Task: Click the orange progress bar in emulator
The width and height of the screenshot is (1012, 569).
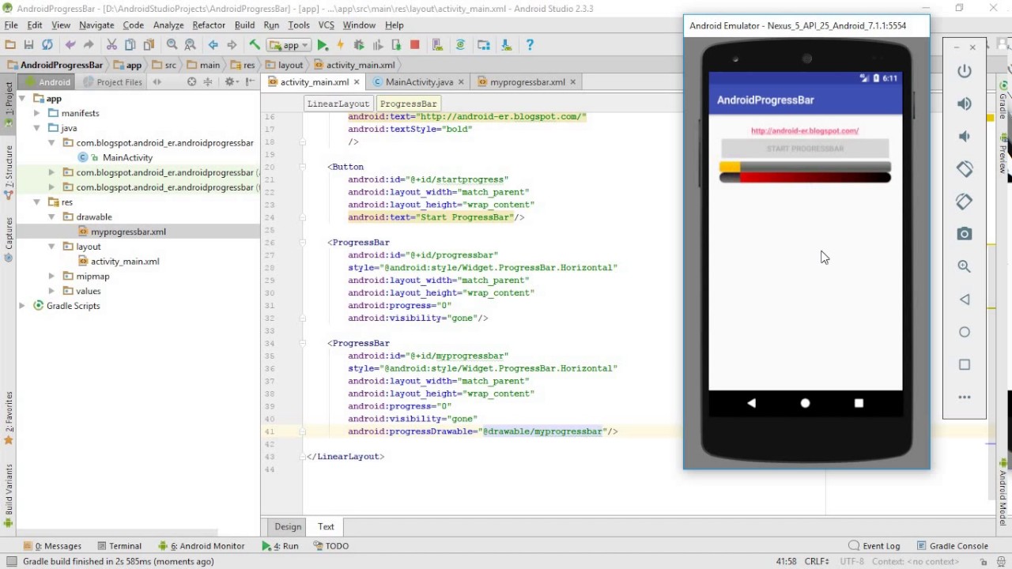Action: 805,167
